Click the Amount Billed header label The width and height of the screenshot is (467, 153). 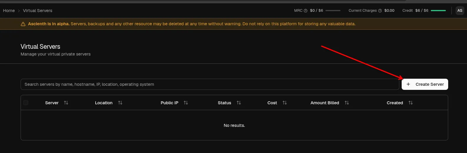[325, 103]
